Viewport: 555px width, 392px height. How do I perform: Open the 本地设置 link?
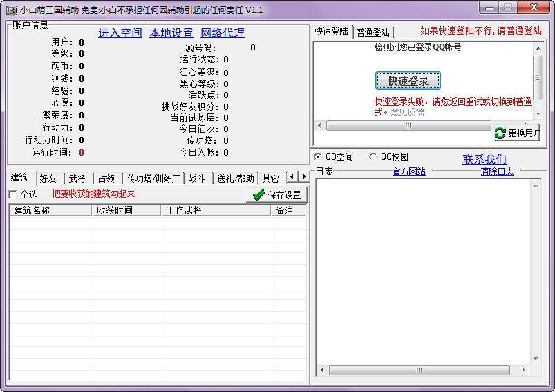tap(171, 33)
